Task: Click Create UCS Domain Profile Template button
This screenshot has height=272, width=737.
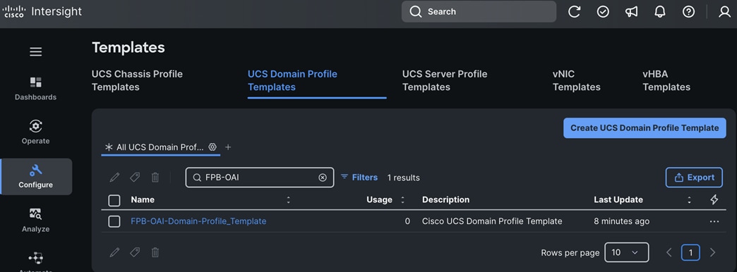Action: tap(645, 128)
